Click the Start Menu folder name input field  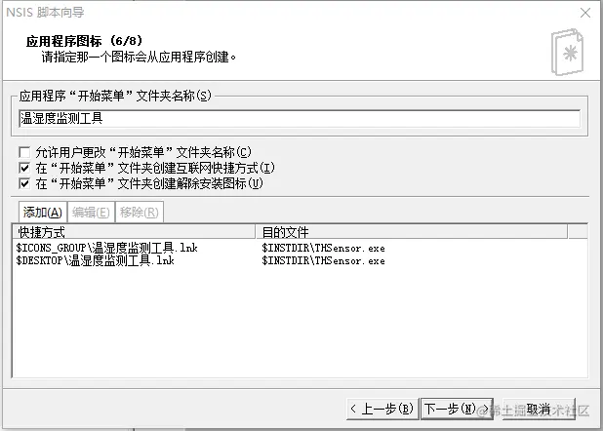[300, 118]
